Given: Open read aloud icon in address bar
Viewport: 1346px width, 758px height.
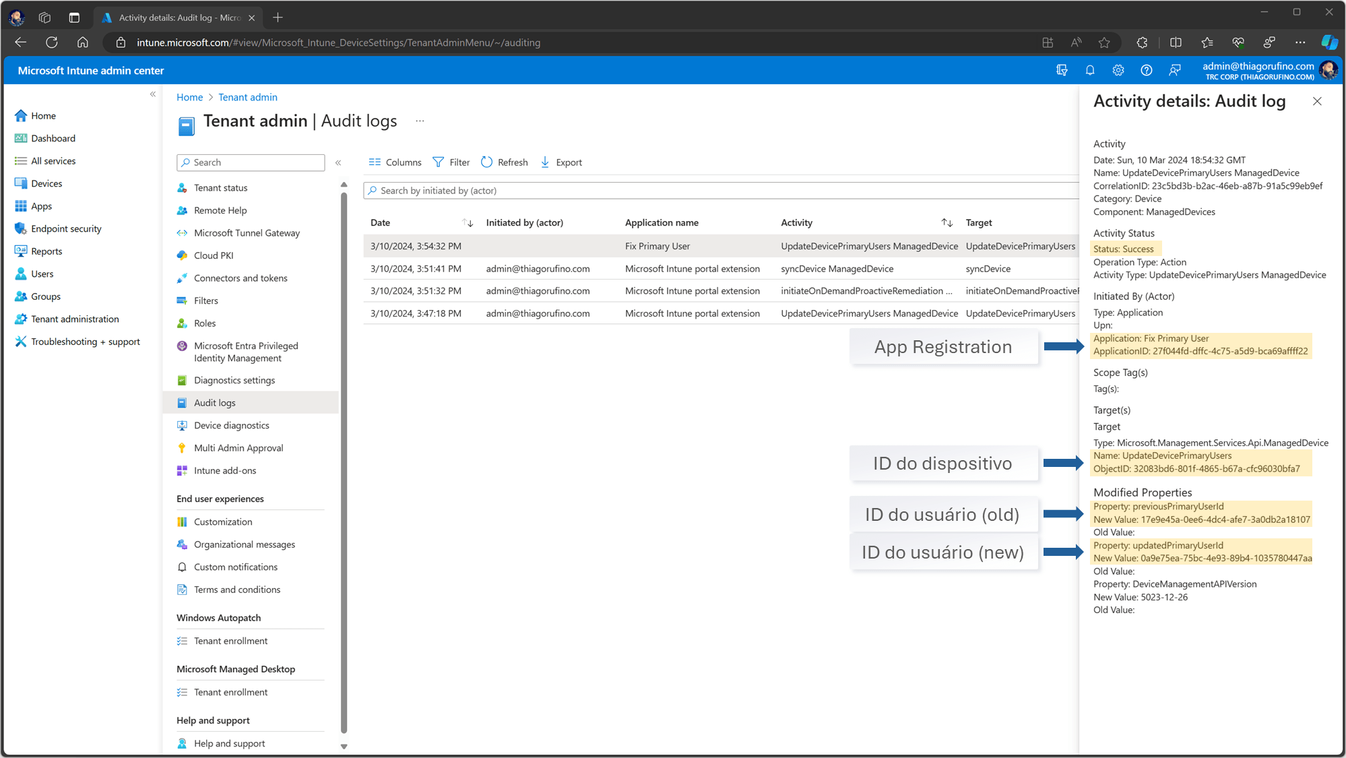Looking at the screenshot, I should tap(1076, 42).
